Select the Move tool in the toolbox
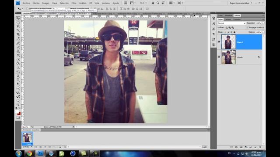Screen dimensions: 280x157 pos(18,18)
